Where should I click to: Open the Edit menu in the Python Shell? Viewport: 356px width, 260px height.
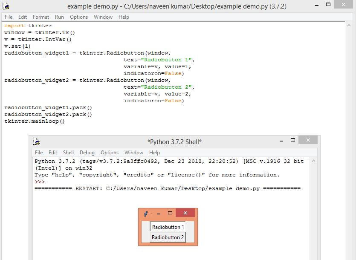[53, 153]
